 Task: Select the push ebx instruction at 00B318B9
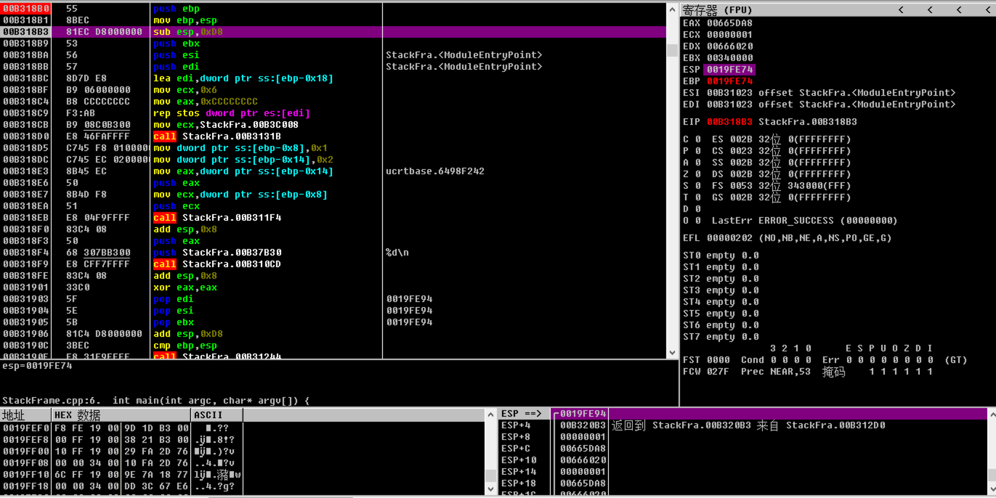coord(176,43)
